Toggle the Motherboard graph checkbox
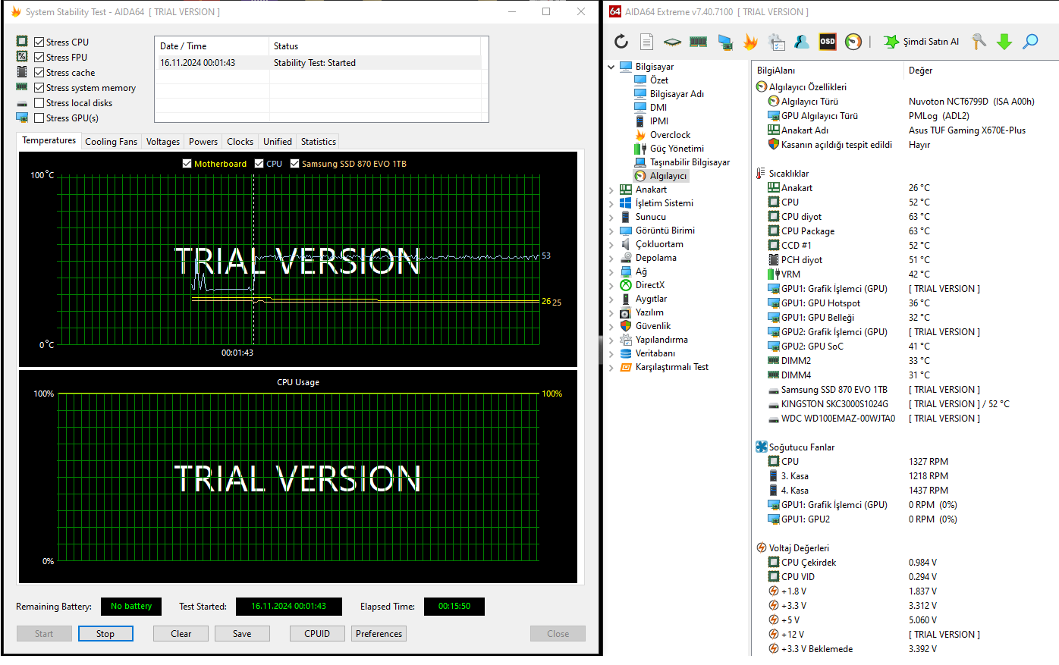 click(x=187, y=164)
